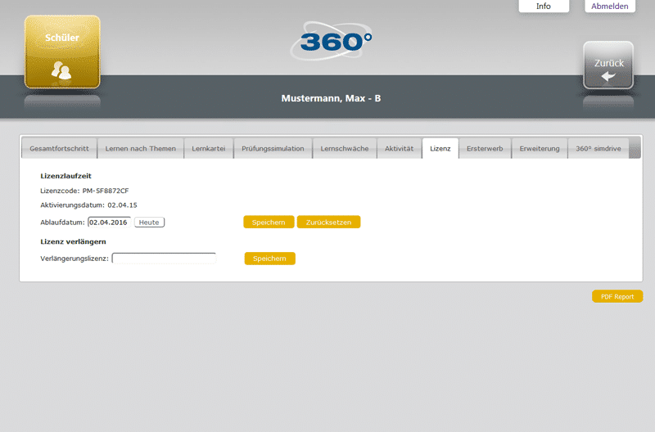Log out using Abmelden

[609, 6]
